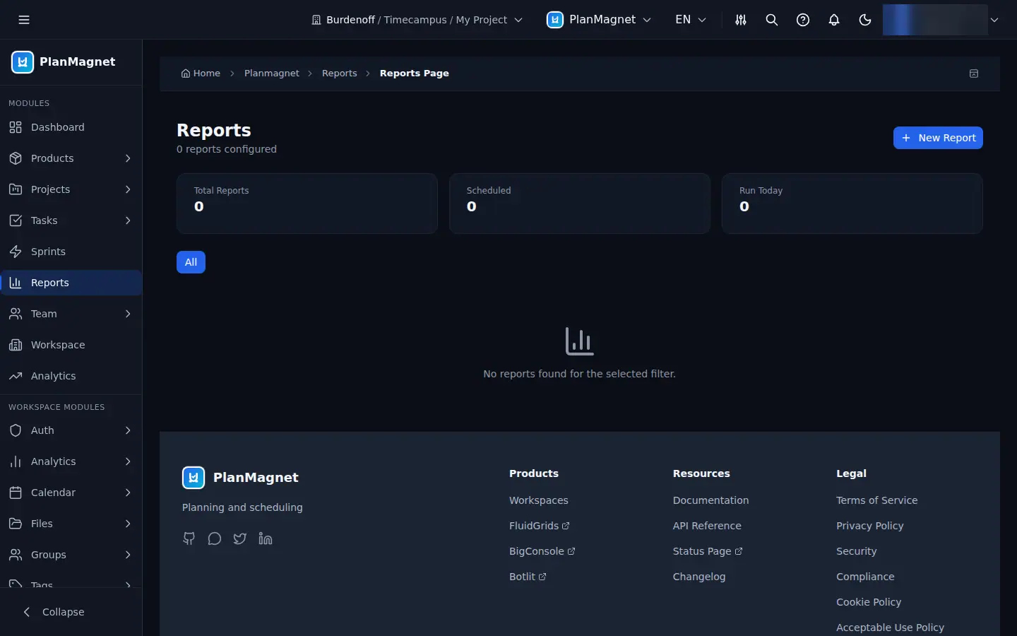Click the Products box icon in sidebar
The height and width of the screenshot is (636, 1017).
(x=16, y=158)
